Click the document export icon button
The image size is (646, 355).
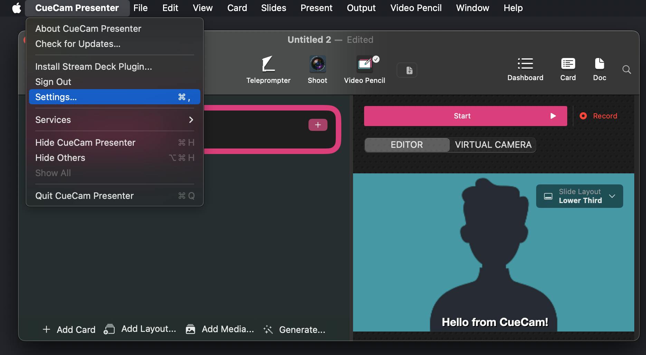[x=407, y=70]
